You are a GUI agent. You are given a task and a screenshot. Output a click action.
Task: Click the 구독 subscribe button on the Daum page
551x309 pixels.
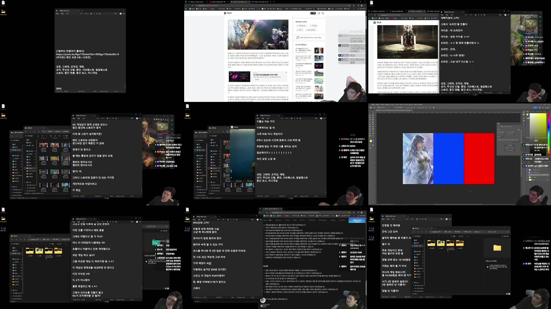pyautogui.click(x=313, y=13)
